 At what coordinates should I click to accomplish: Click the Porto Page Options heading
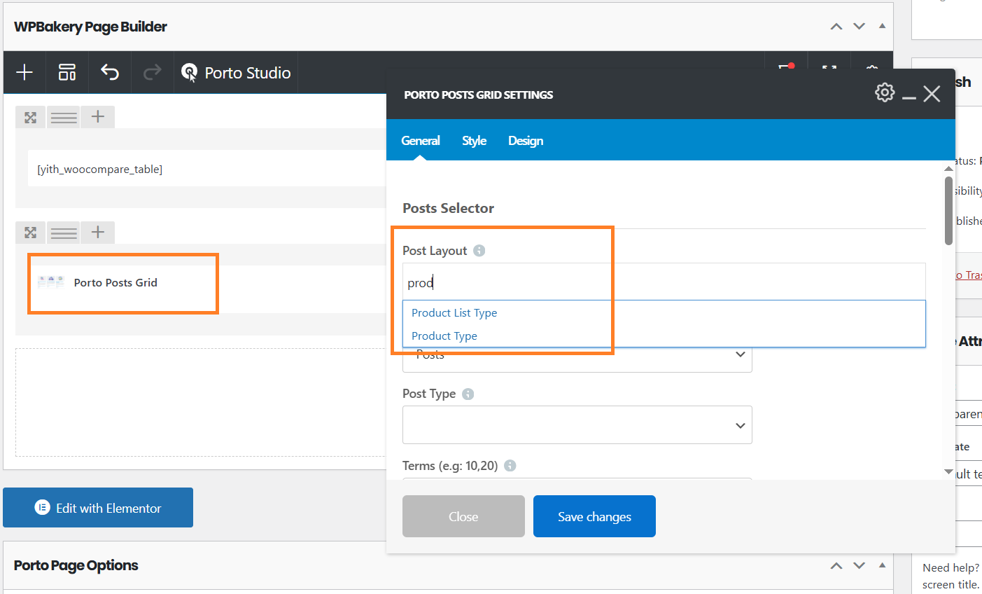76,565
